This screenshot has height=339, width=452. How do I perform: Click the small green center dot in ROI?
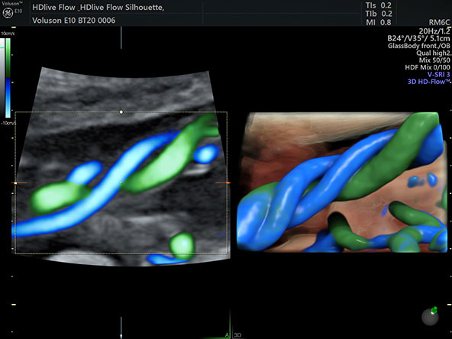click(x=121, y=182)
